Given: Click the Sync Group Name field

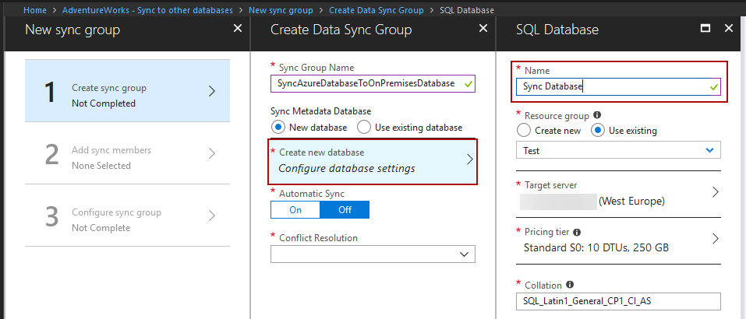Looking at the screenshot, I should tap(365, 83).
